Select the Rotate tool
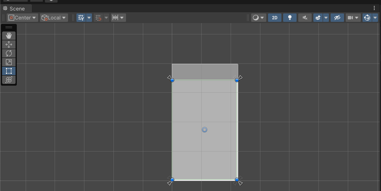Screen dimensions: 381x191 (9, 53)
